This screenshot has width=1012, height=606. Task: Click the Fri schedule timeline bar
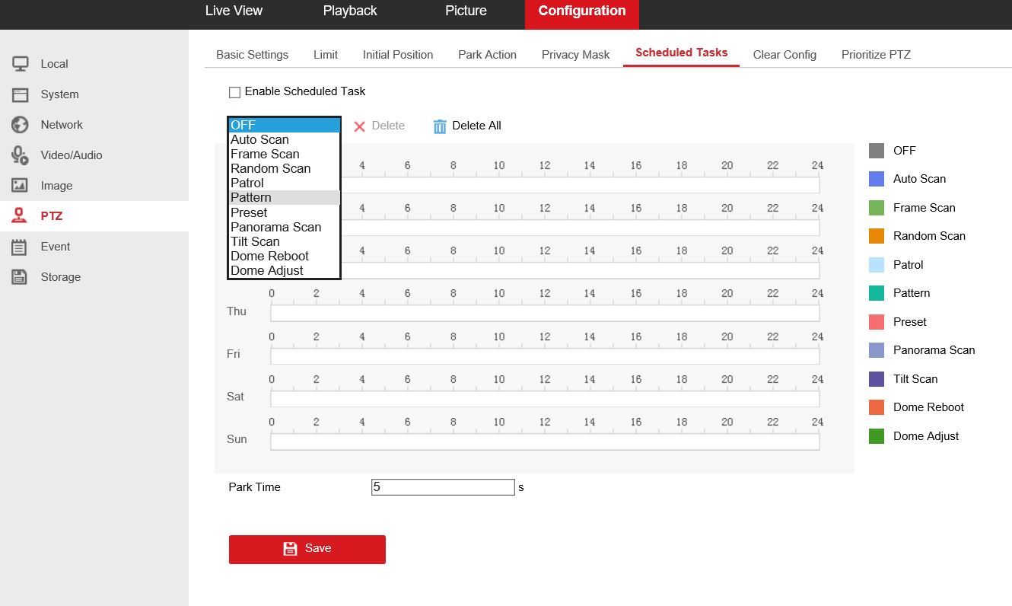545,355
